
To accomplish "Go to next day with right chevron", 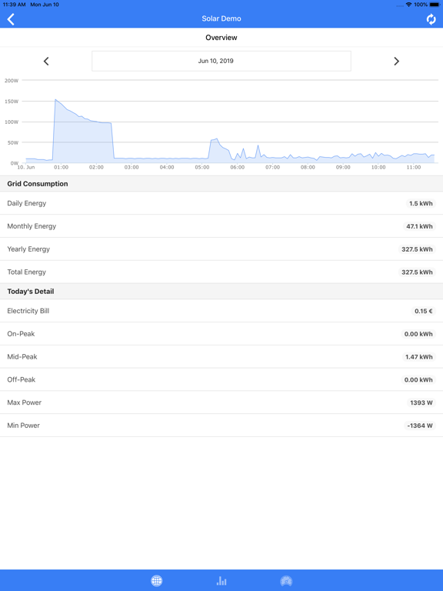I will (396, 61).
